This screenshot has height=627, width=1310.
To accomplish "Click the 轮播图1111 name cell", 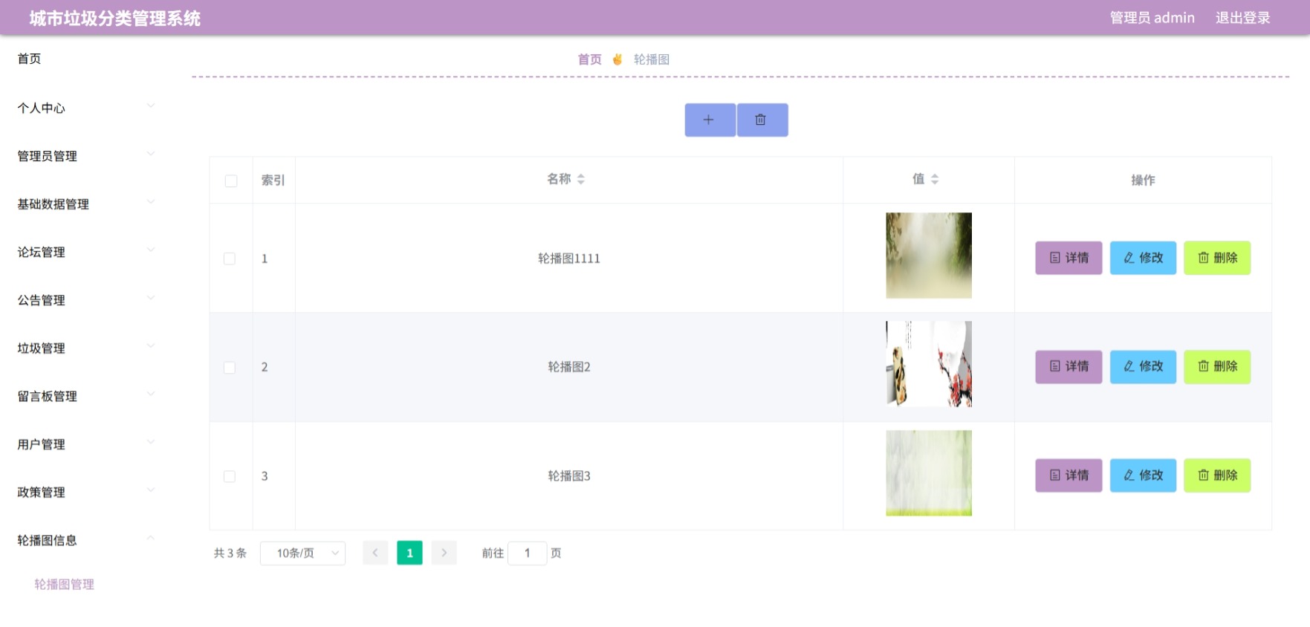I will click(569, 259).
